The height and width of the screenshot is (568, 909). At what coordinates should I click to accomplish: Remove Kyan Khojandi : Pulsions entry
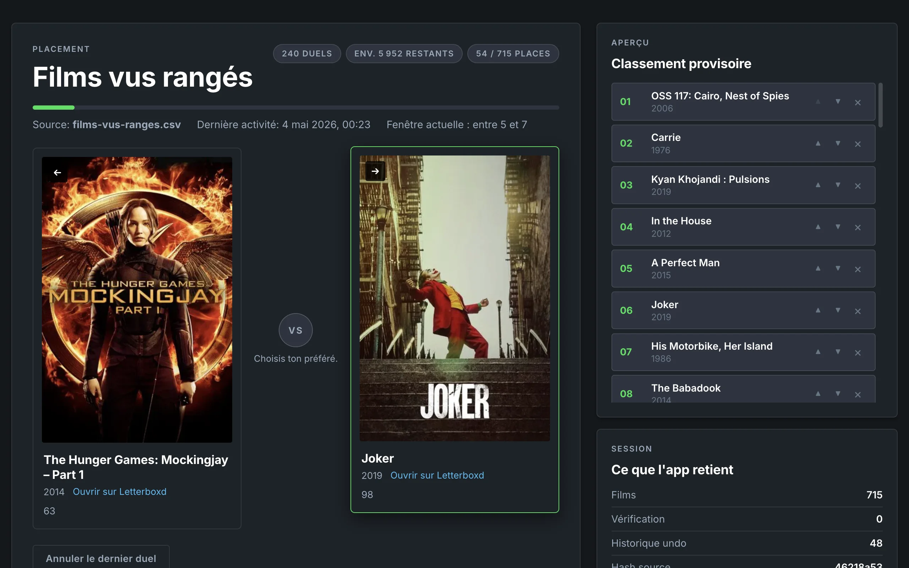tap(858, 186)
